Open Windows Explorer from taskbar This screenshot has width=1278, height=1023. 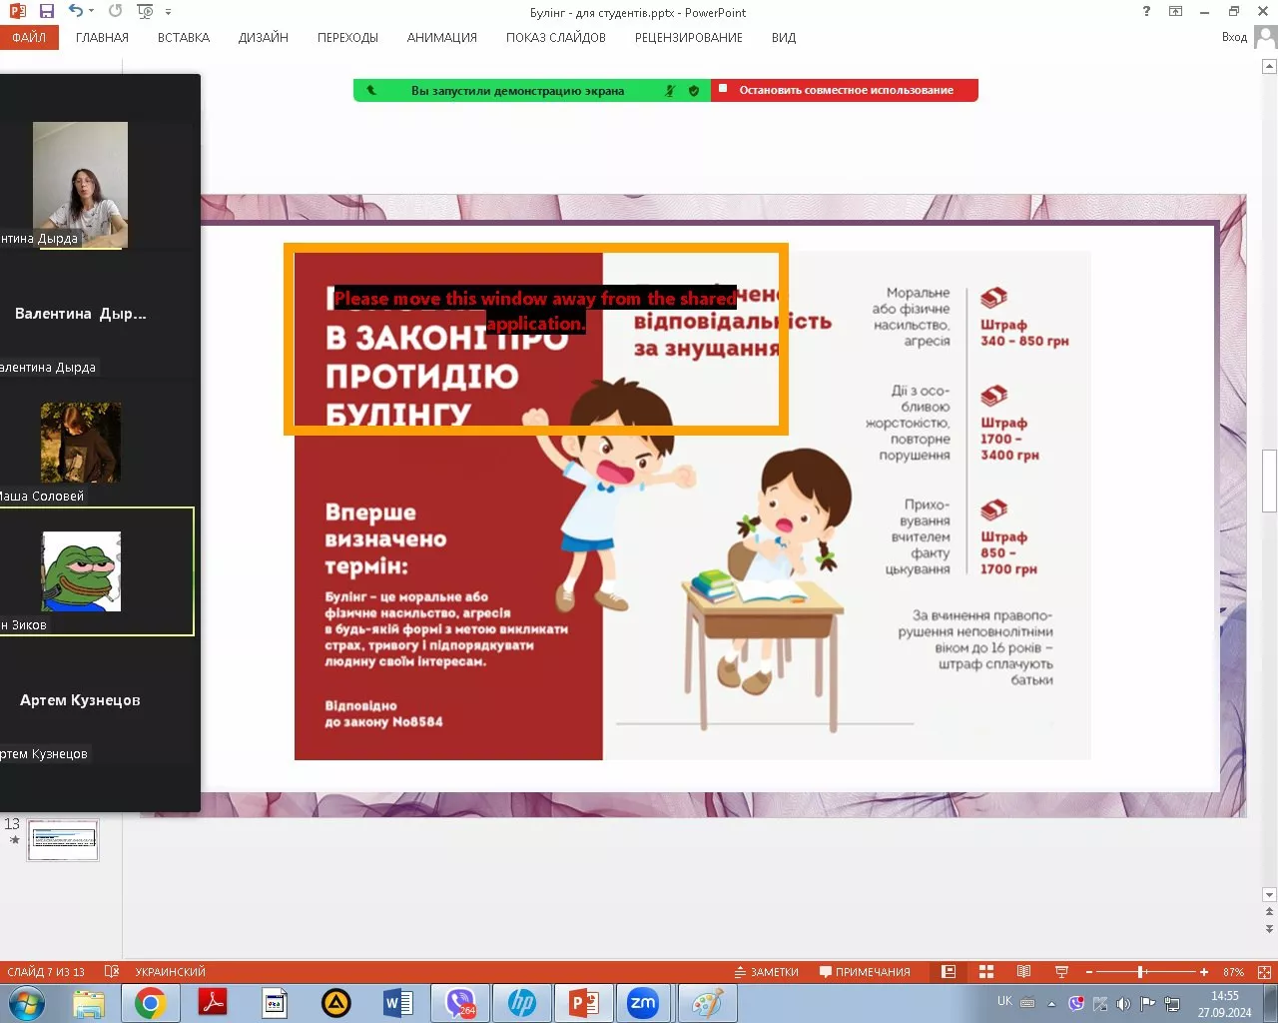coord(89,1003)
